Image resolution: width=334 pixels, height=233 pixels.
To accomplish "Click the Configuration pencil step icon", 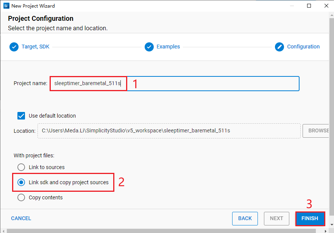I will tap(279, 47).
